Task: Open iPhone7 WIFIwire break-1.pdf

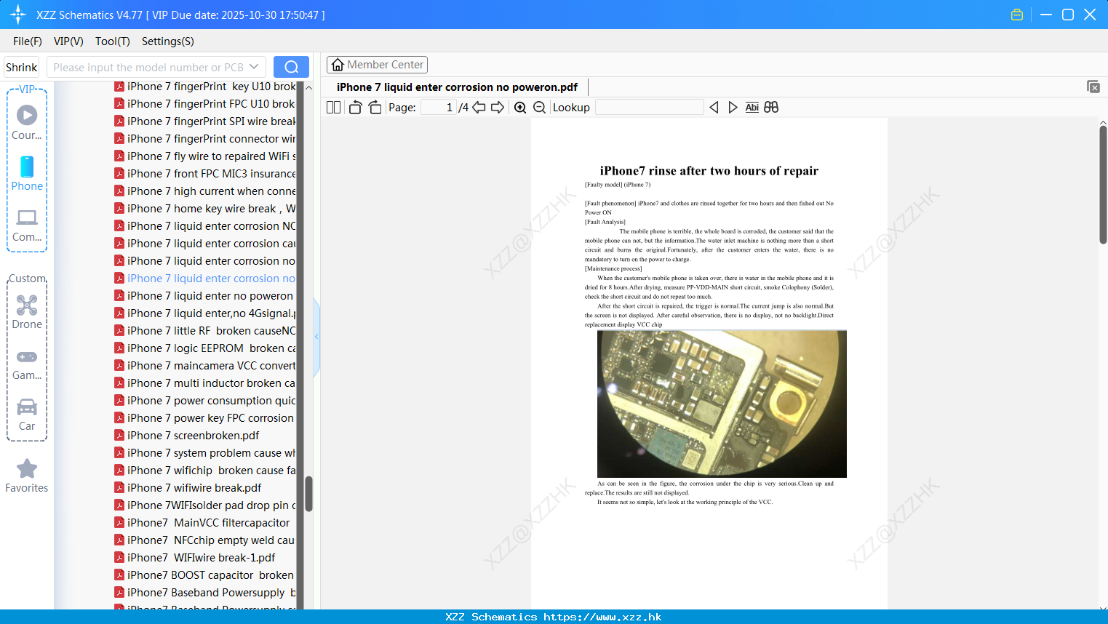Action: tap(195, 558)
